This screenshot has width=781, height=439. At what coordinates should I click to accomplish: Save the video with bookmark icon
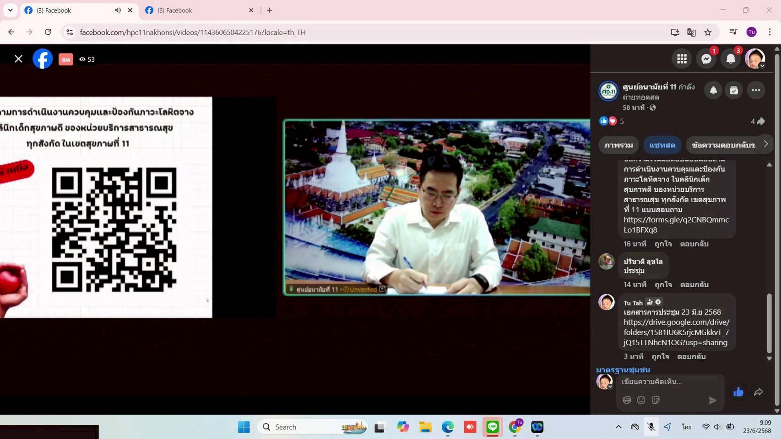coord(733,91)
